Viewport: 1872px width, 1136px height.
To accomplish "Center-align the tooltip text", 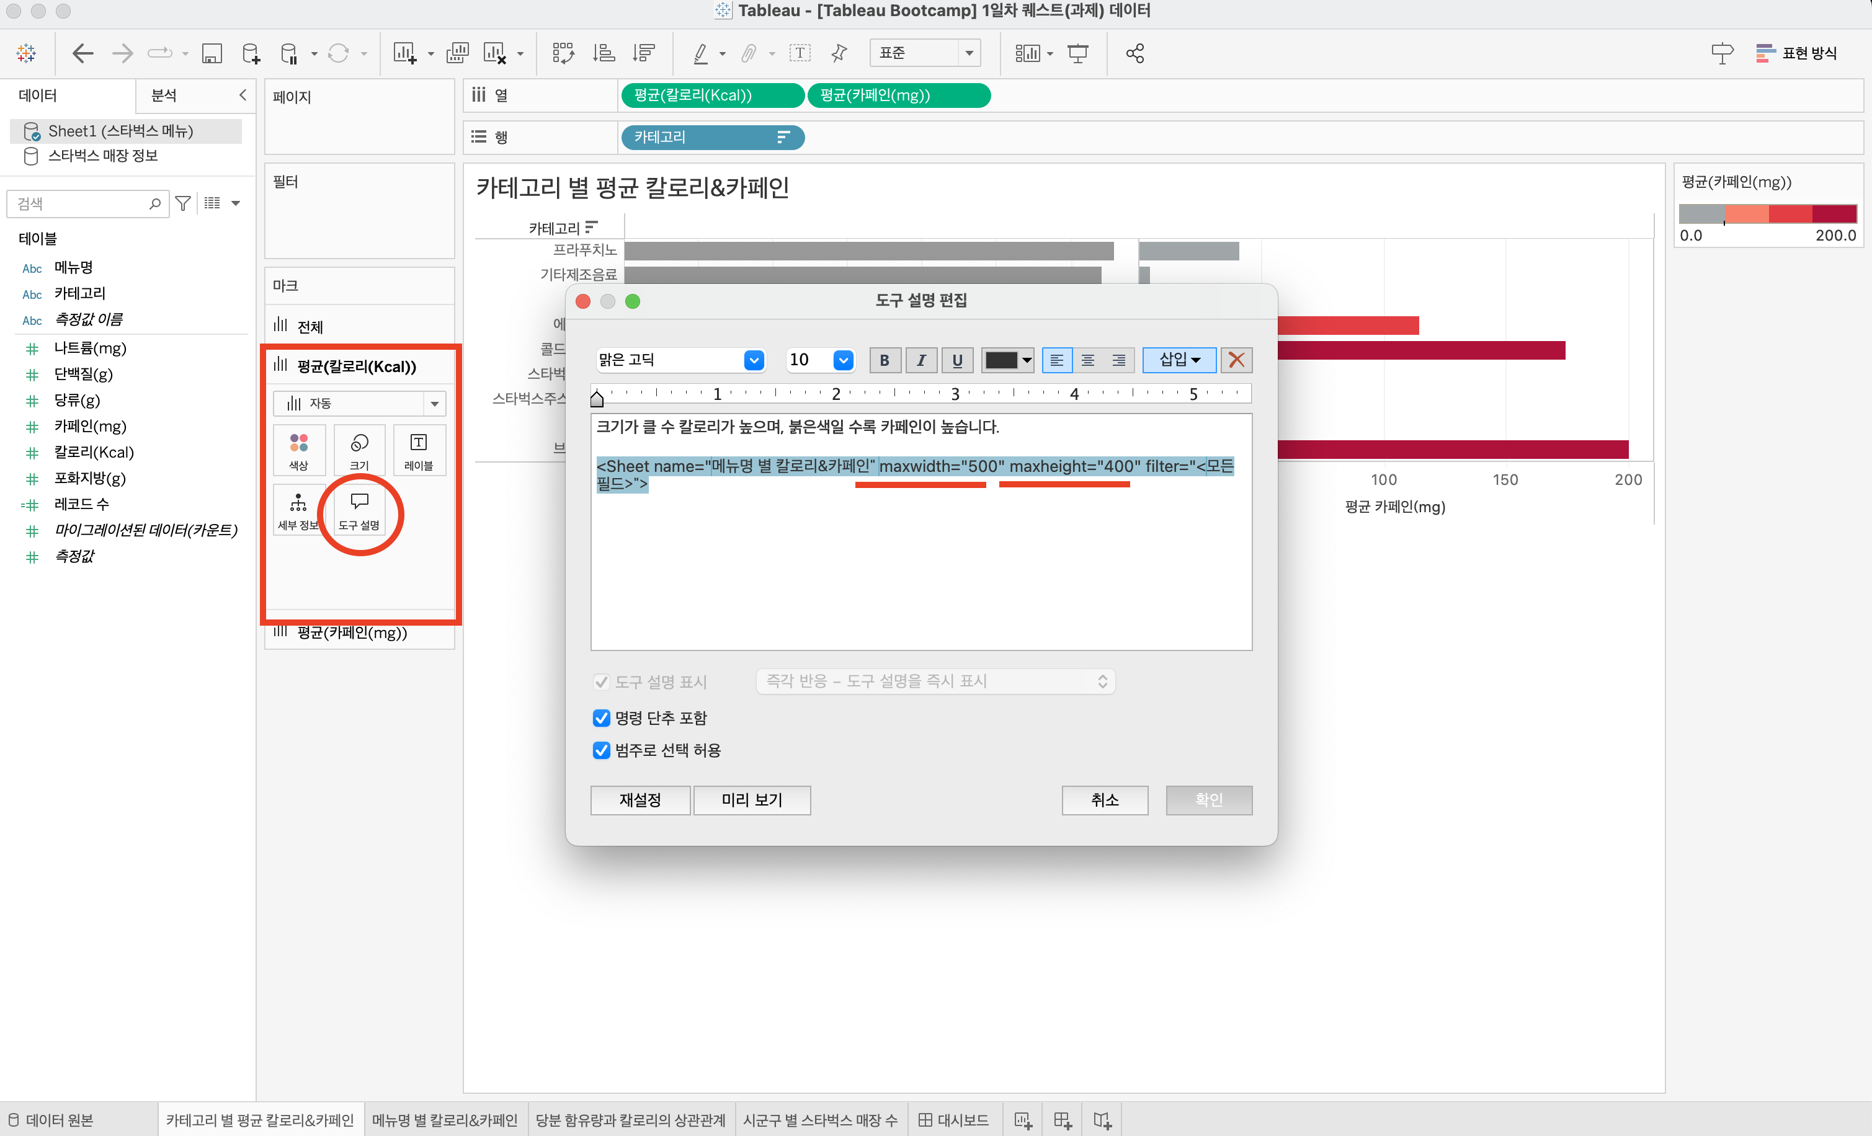I will point(1088,360).
